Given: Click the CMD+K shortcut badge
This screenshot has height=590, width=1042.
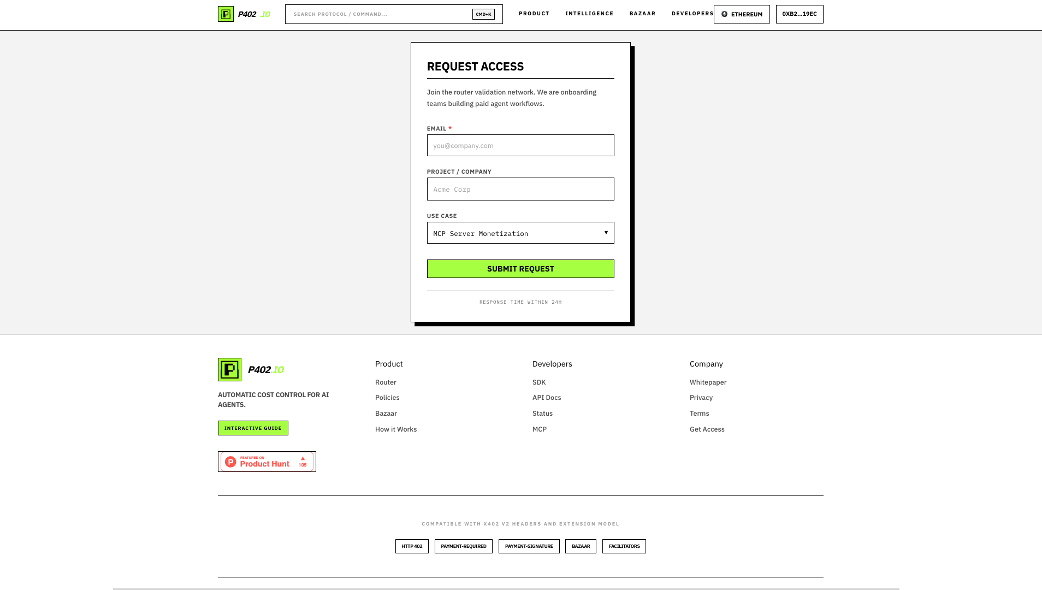Looking at the screenshot, I should pyautogui.click(x=483, y=14).
